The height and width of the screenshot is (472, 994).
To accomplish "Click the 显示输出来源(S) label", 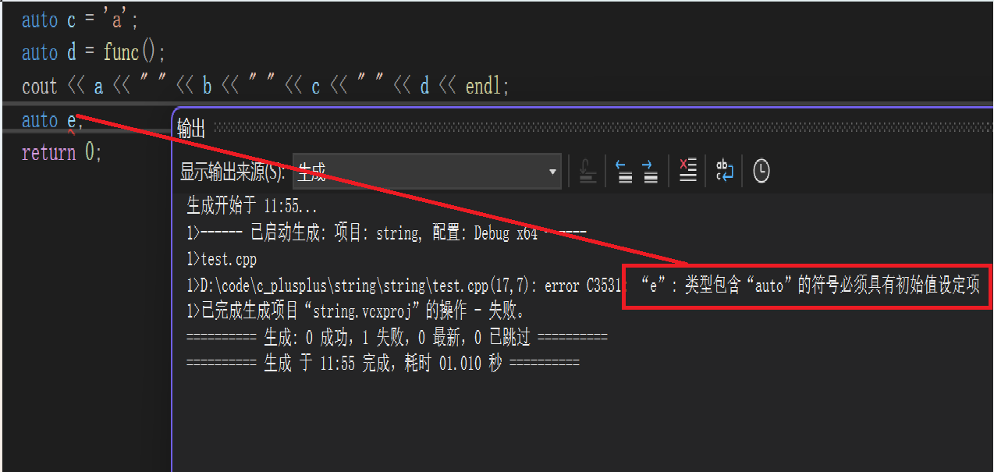I will click(x=233, y=172).
